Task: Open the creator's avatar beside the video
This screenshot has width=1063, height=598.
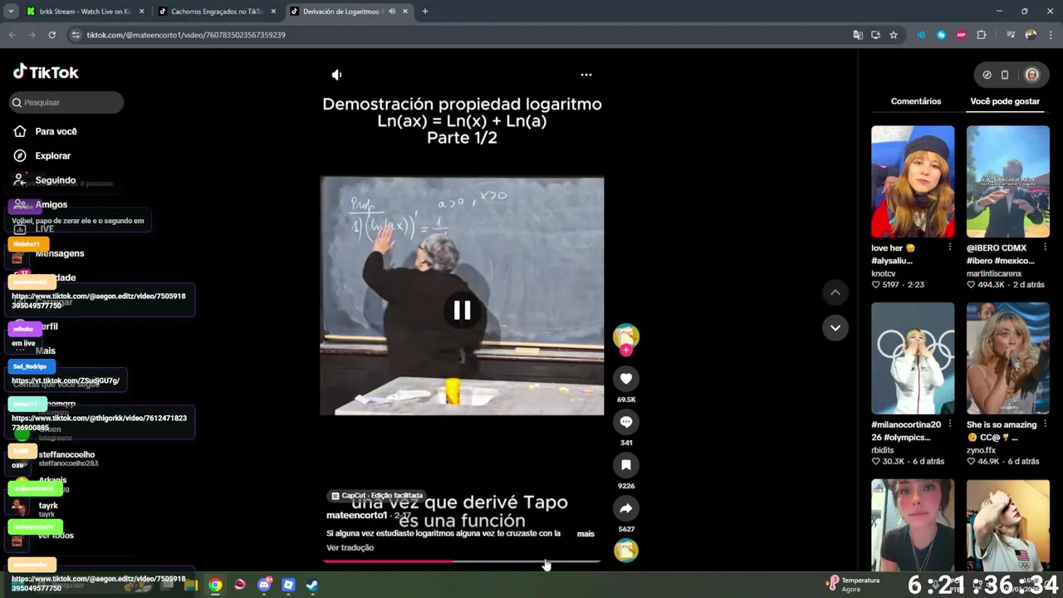Action: click(x=626, y=336)
